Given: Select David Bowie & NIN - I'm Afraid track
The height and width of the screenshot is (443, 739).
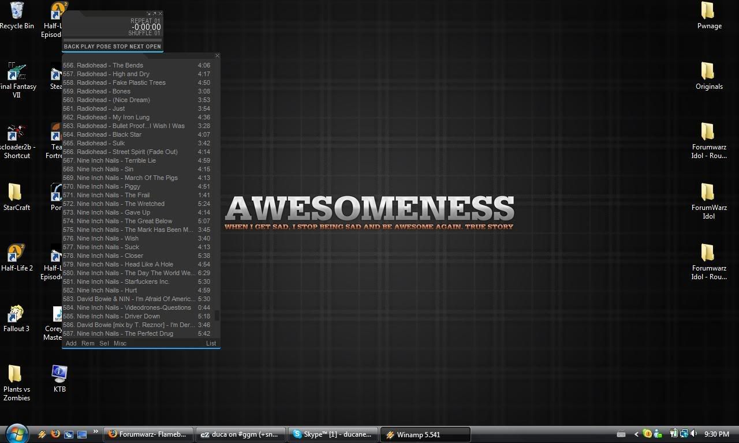Looking at the screenshot, I should coord(137,299).
